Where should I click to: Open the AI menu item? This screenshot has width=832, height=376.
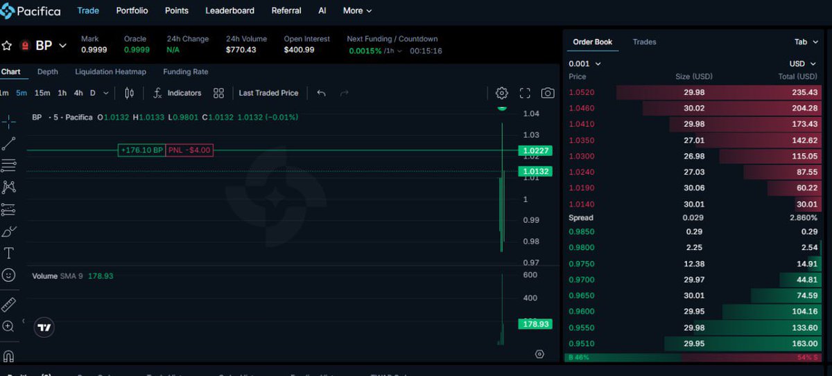[x=322, y=10]
